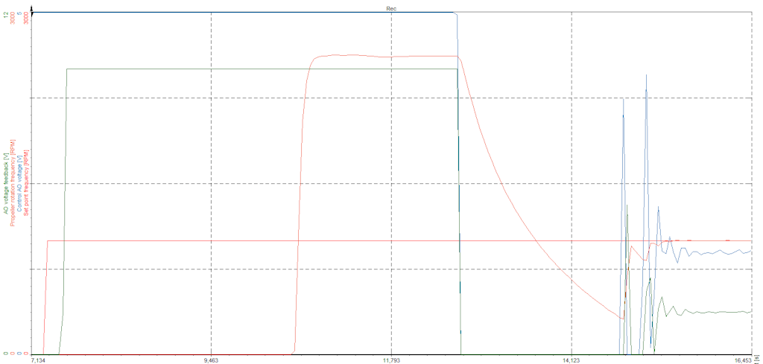Screen dimensions: 763x364
Task: Select the "Set point frequency [RPM]" axis label
Action: pyautogui.click(x=26, y=182)
